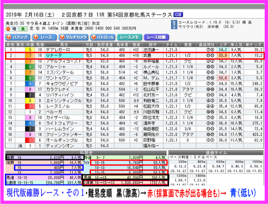Click the purple レース回顧 button

tap(156, 37)
